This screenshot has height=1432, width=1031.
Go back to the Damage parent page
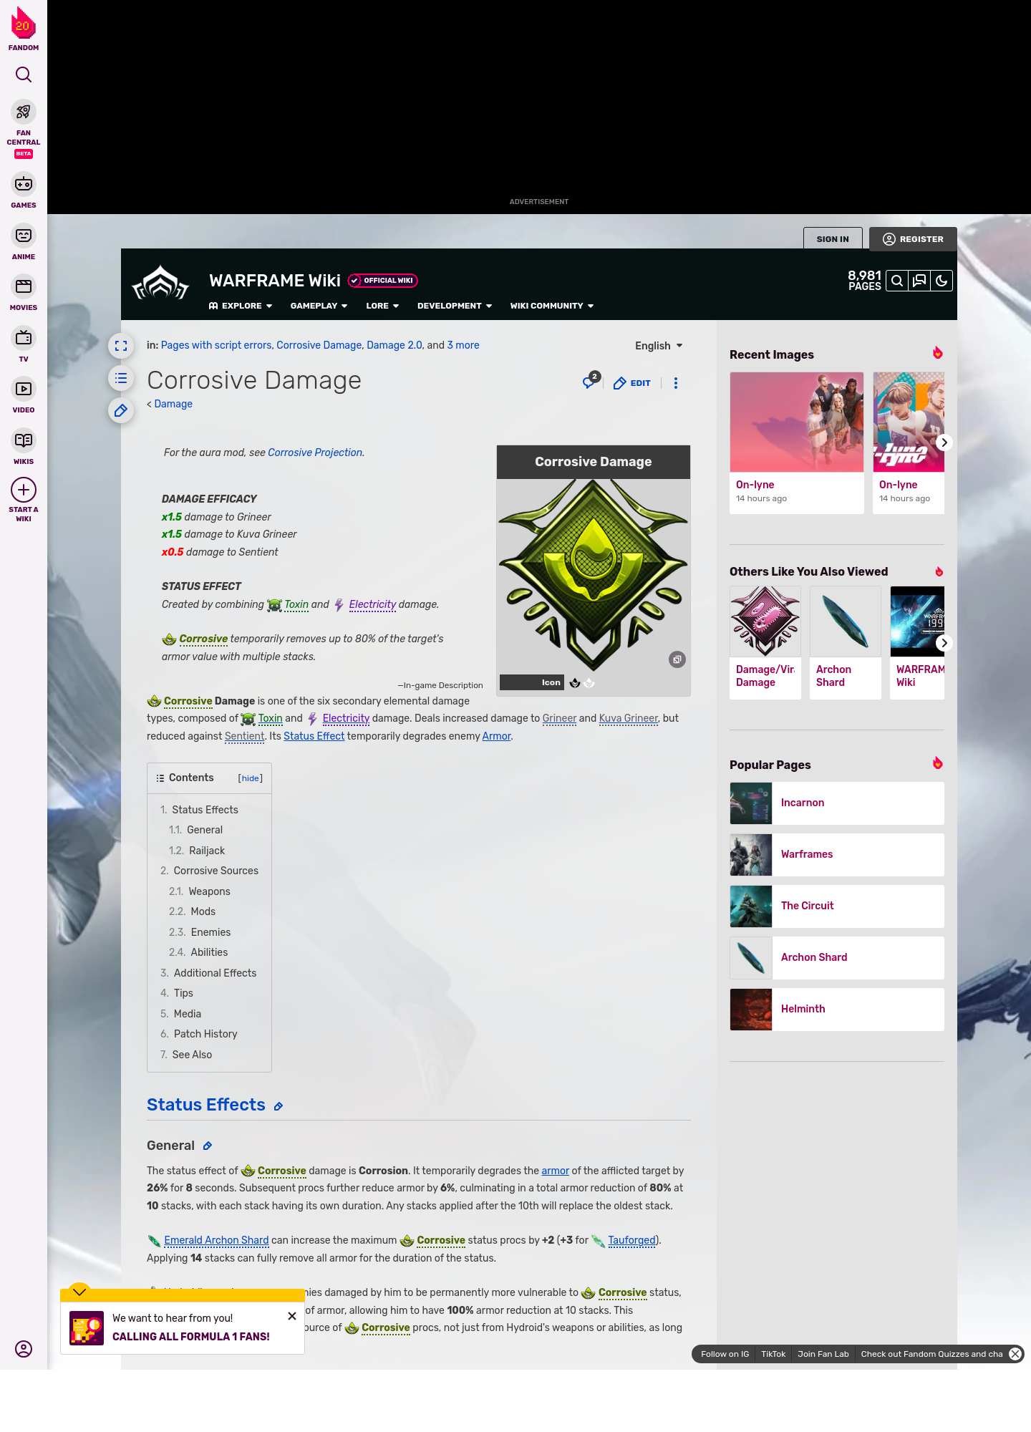click(173, 404)
